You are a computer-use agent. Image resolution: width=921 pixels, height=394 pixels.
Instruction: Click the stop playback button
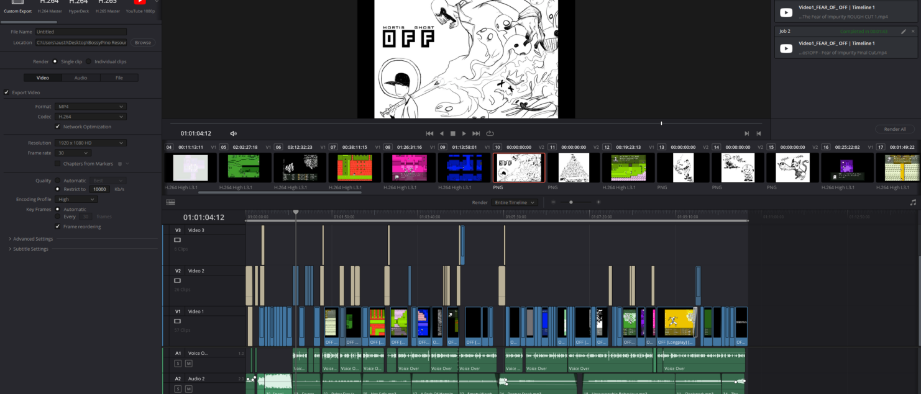pos(453,133)
